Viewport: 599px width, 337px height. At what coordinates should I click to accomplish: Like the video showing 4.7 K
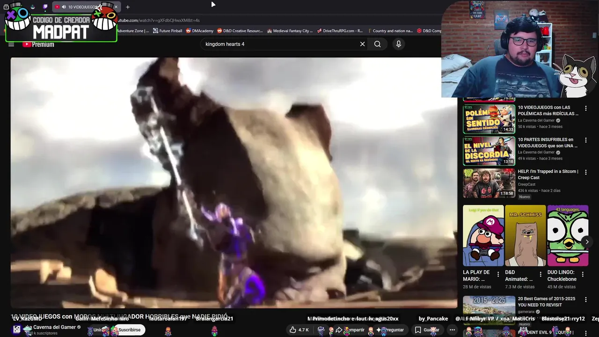(x=299, y=330)
